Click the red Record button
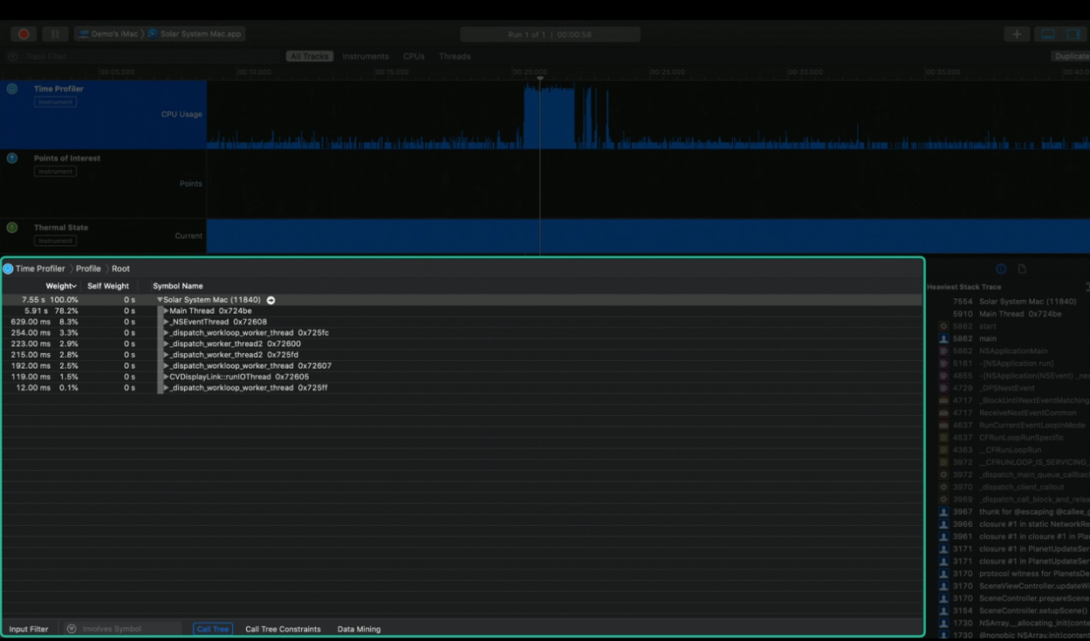Viewport: 1090px width, 641px height. tap(24, 34)
